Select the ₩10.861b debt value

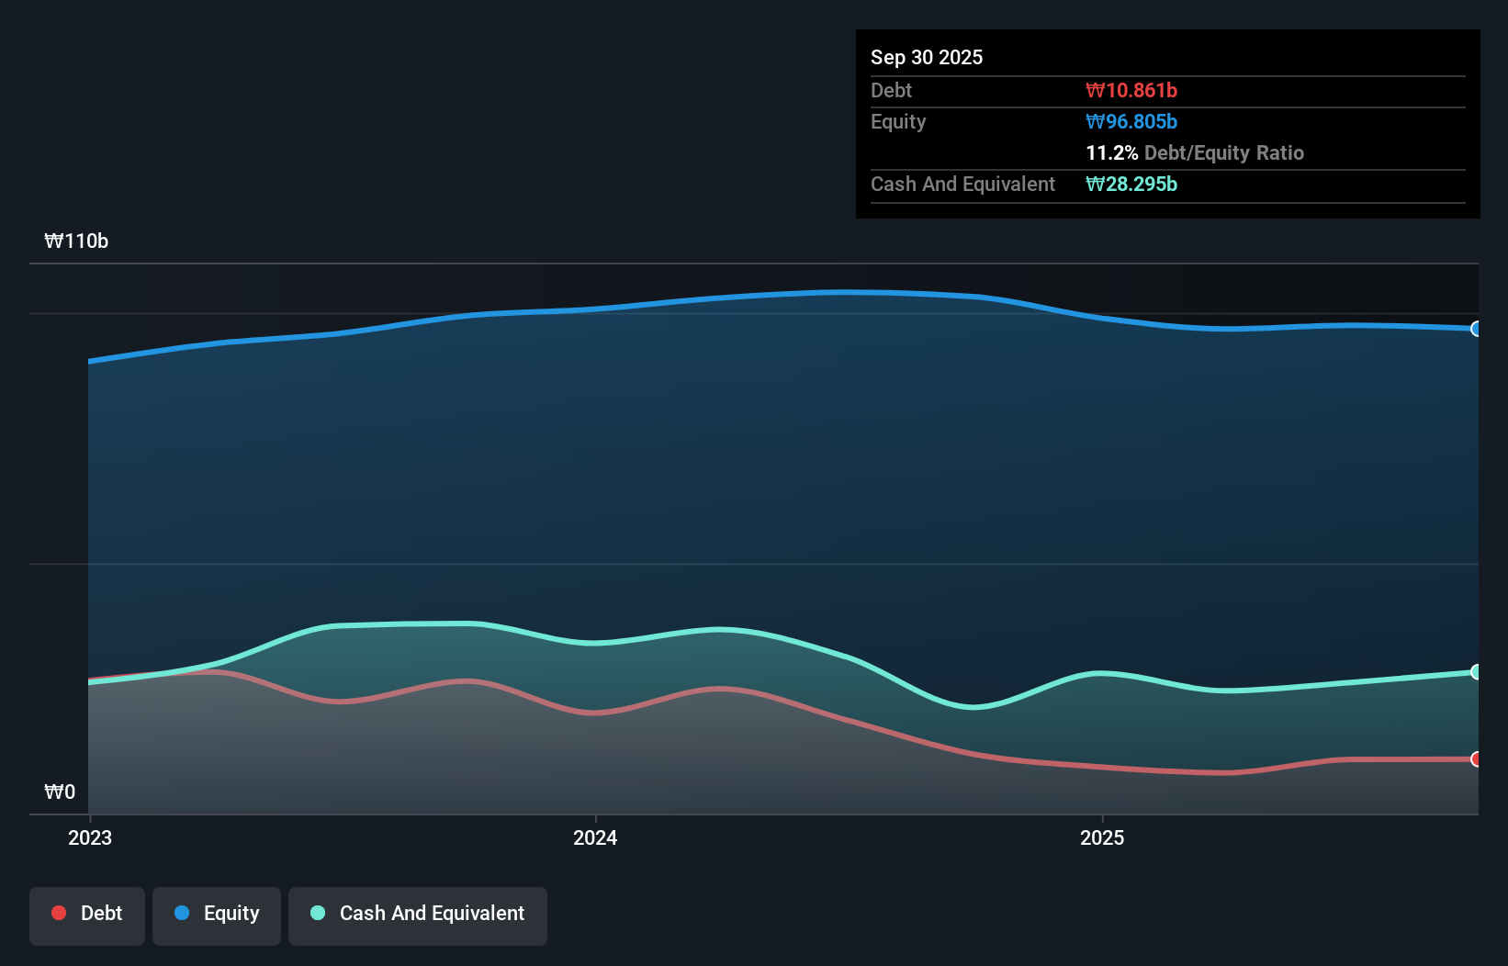(1131, 90)
